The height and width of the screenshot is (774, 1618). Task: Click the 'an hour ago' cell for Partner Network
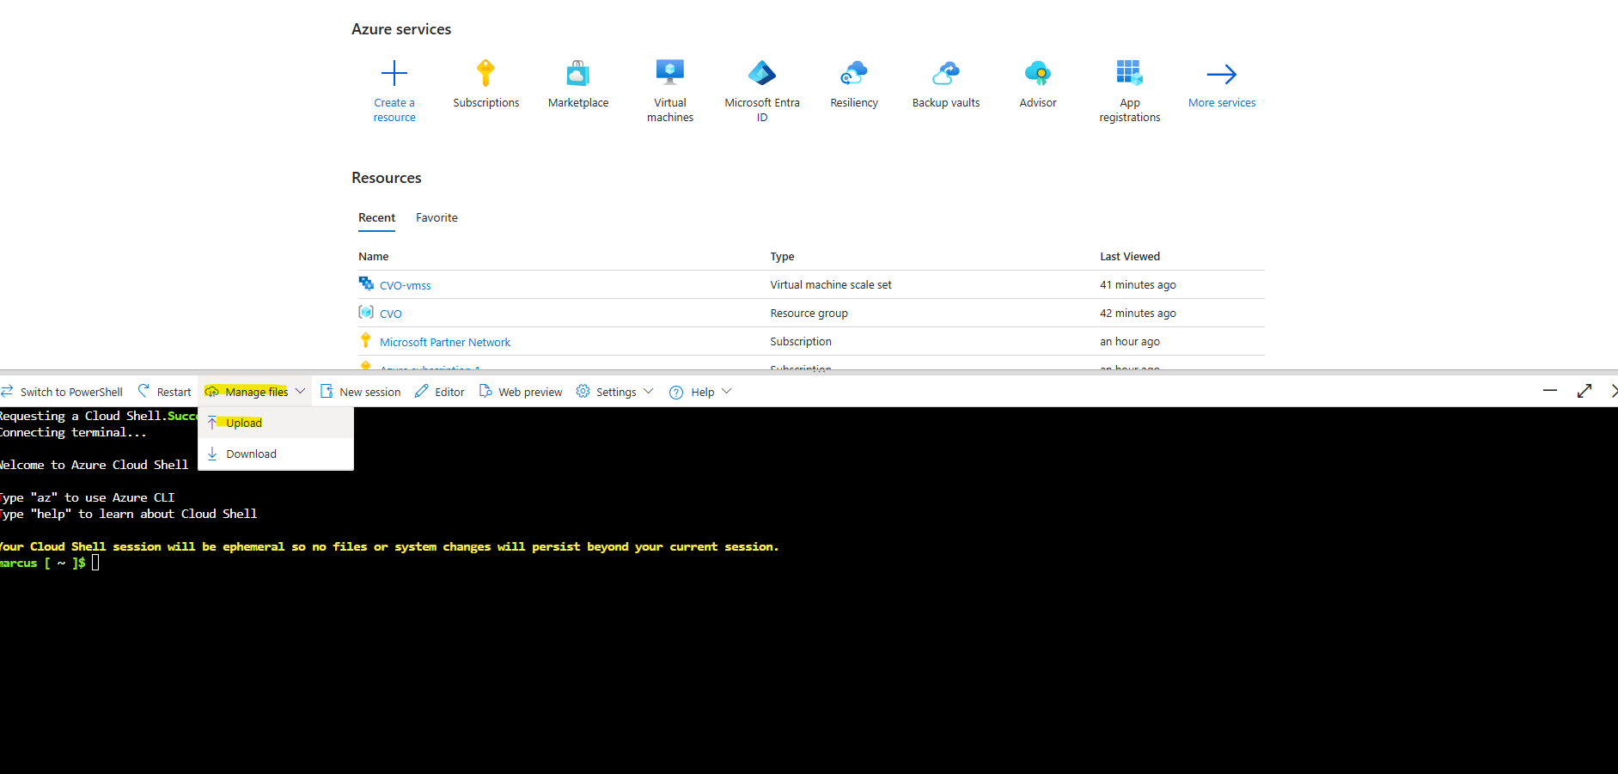coord(1130,342)
